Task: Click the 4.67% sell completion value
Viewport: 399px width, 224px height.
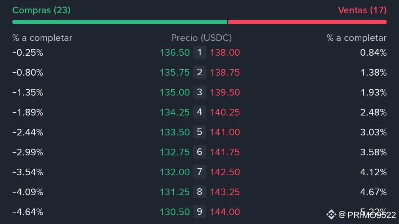Action: click(x=373, y=192)
